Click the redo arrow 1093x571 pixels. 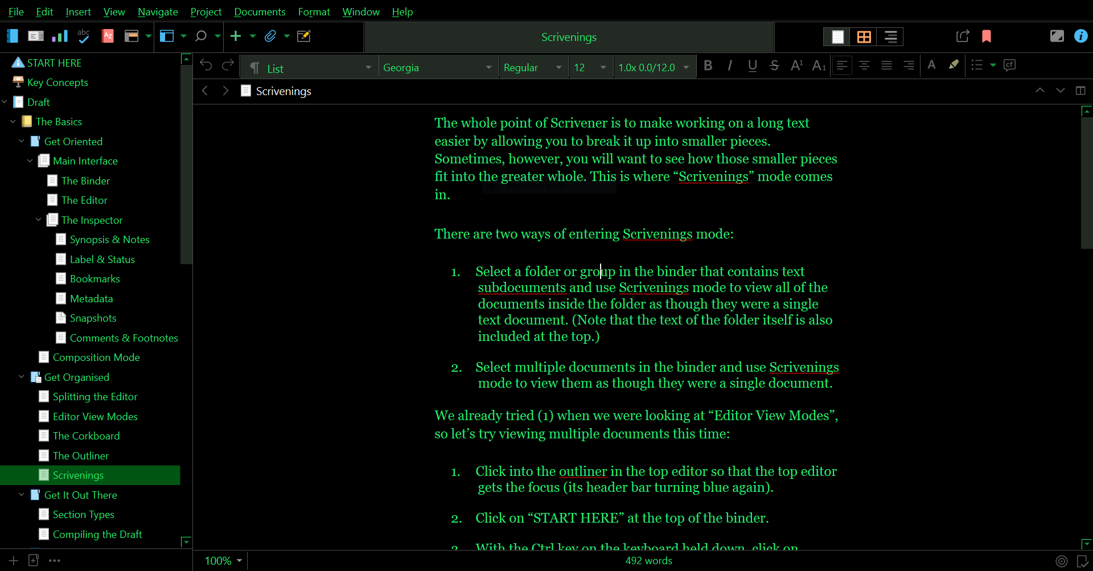pyautogui.click(x=228, y=65)
